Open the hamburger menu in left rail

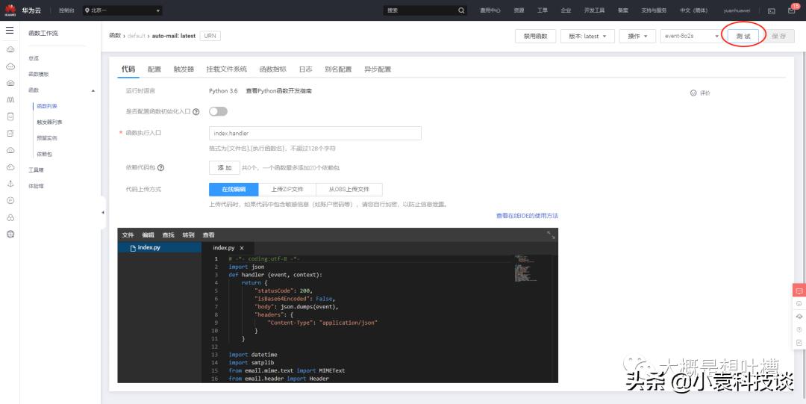point(10,31)
